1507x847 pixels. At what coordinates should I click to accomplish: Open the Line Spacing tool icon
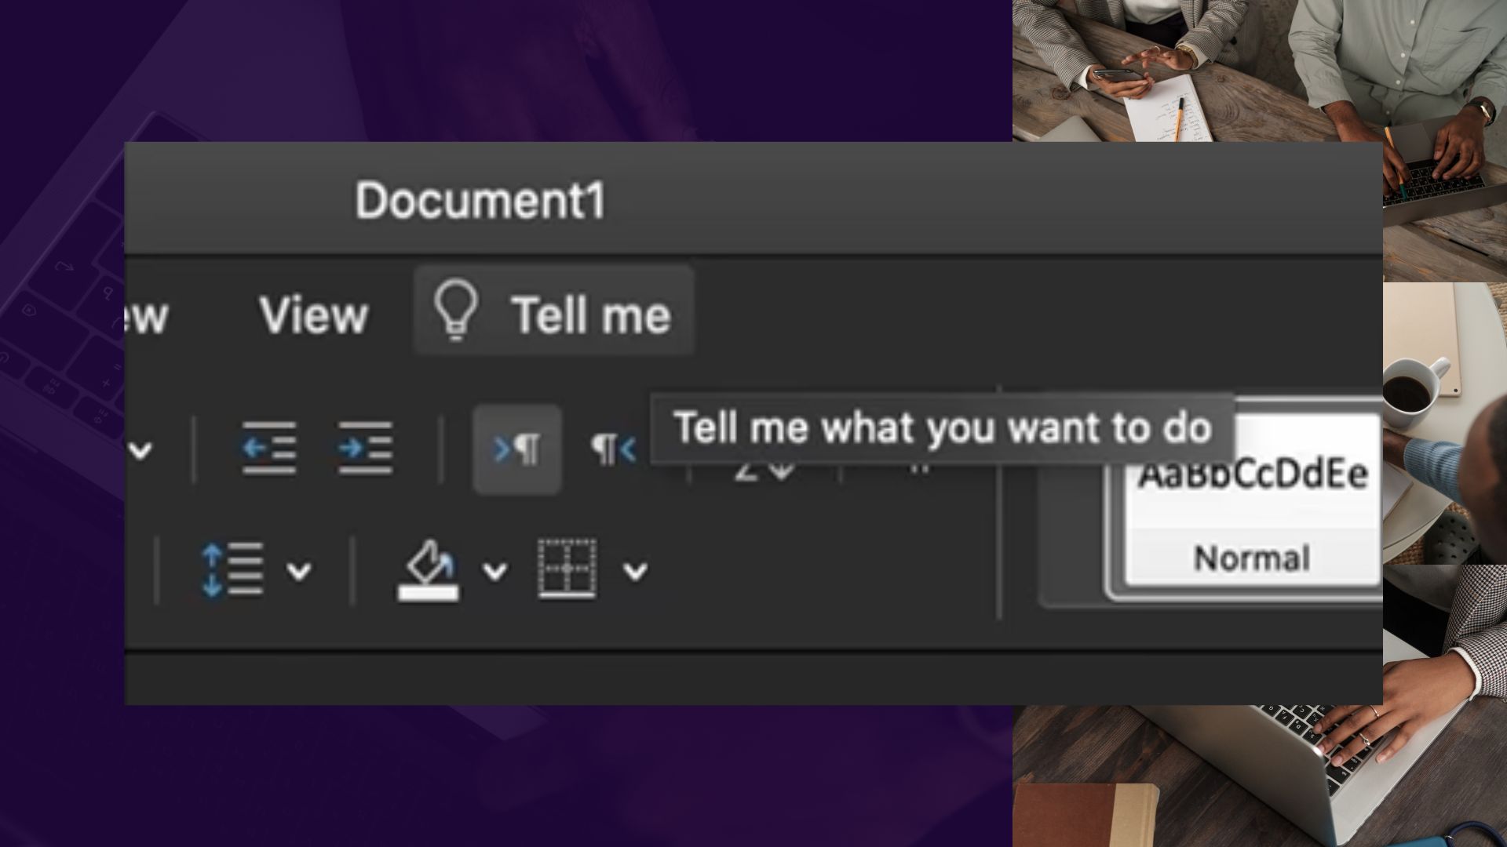click(x=232, y=570)
